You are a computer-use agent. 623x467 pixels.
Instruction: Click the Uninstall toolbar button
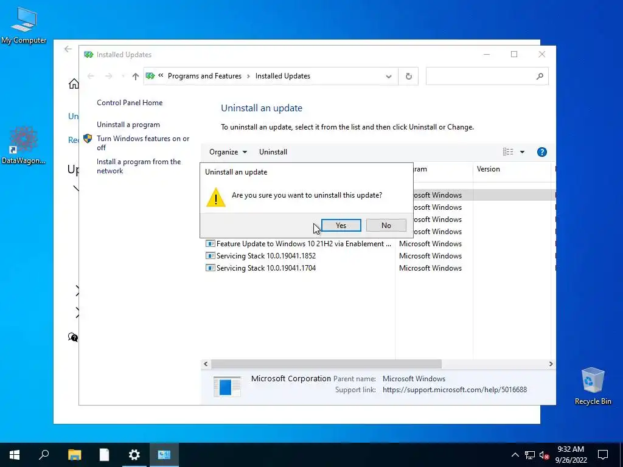(x=273, y=152)
